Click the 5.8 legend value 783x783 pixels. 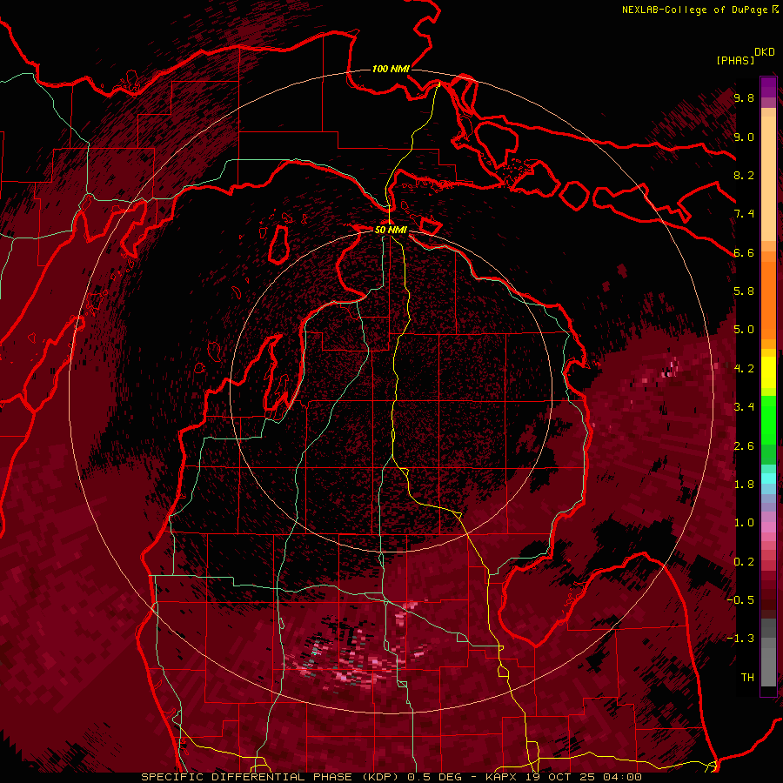(744, 291)
